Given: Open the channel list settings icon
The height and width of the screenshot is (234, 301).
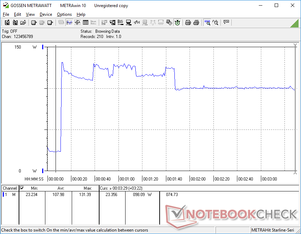Looking at the screenshot, I should 121,23.
